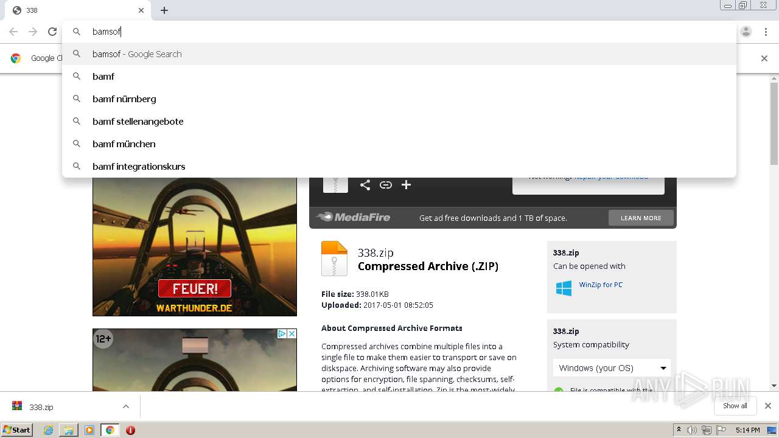The image size is (779, 438).
Task: Open the Chrome profile avatar icon
Action: click(x=746, y=32)
